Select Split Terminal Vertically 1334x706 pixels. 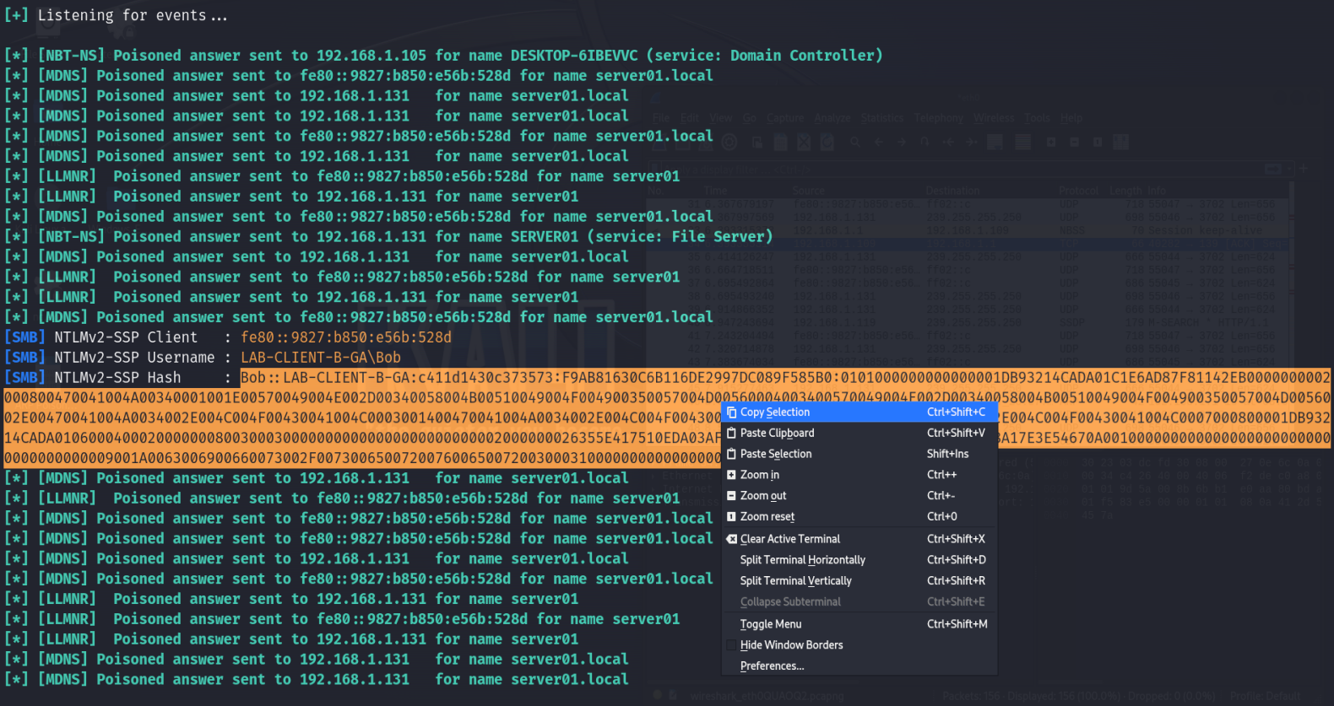point(860,581)
